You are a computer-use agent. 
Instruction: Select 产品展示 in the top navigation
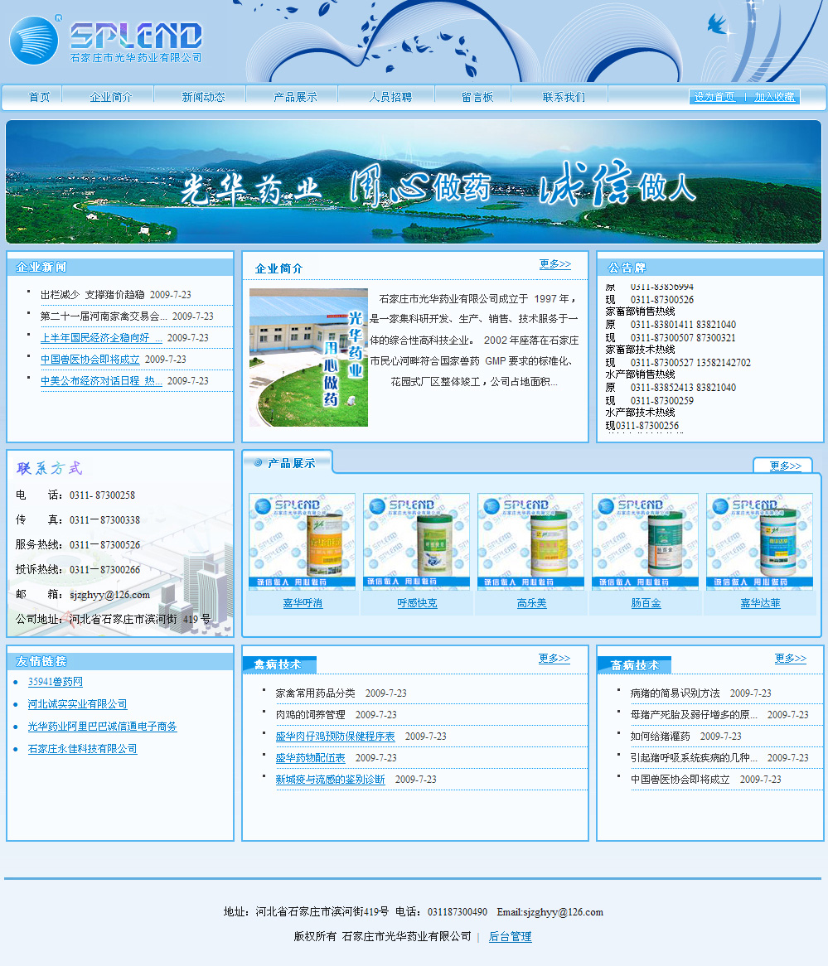(x=295, y=97)
